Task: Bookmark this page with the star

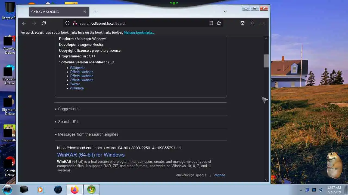Action: coord(219,23)
